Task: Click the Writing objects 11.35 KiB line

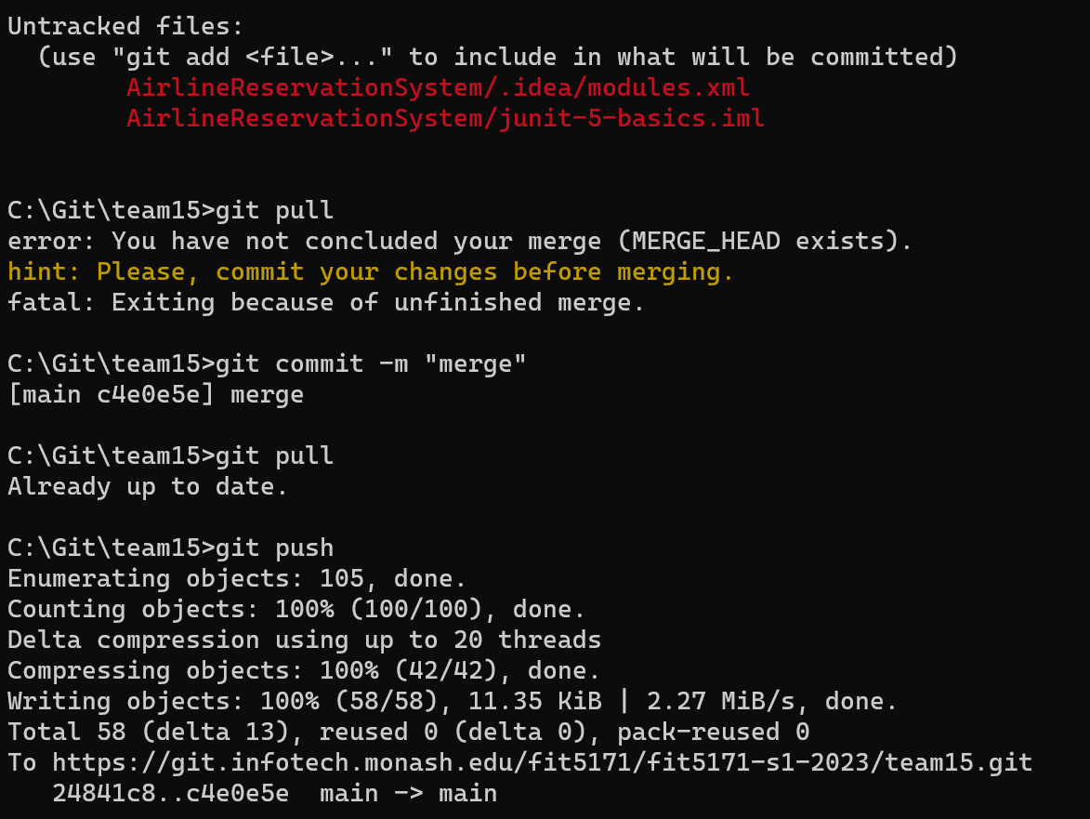Action: point(452,701)
